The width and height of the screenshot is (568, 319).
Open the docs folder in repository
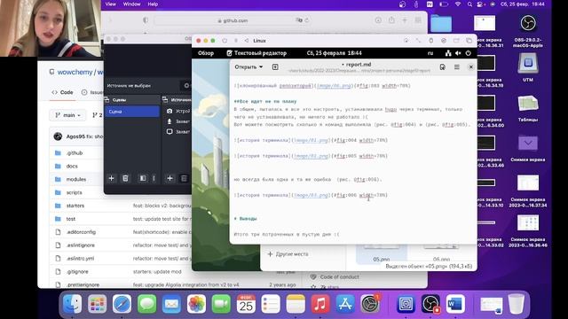pos(72,166)
